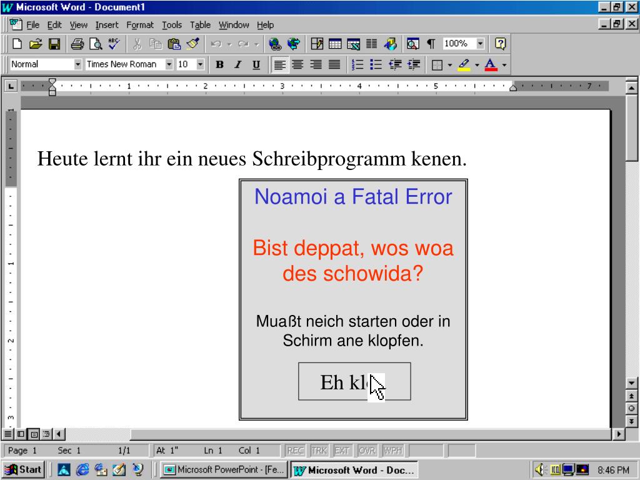
Task: Open the Font dropdown Times New Roman
Action: tap(169, 64)
